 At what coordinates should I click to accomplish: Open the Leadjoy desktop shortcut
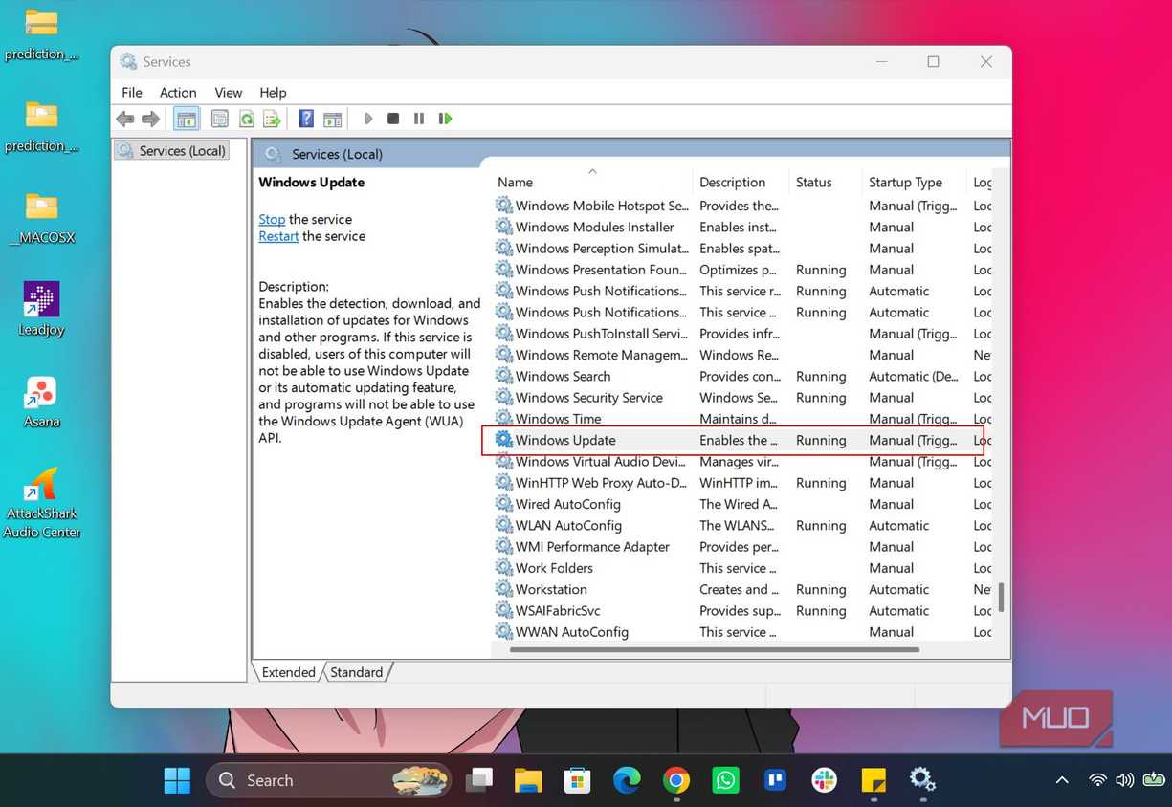coord(41,309)
